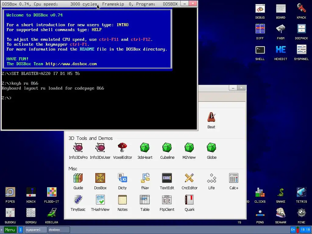Launch SEAWAR game icon
This screenshot has width=312, height=234.
pos(281,216)
